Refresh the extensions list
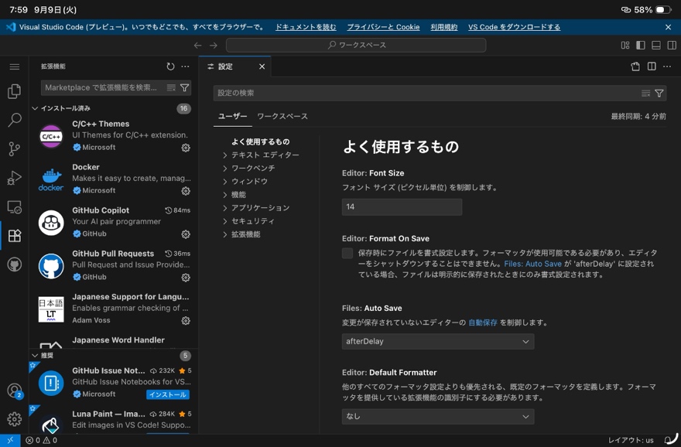681x447 pixels. point(170,67)
